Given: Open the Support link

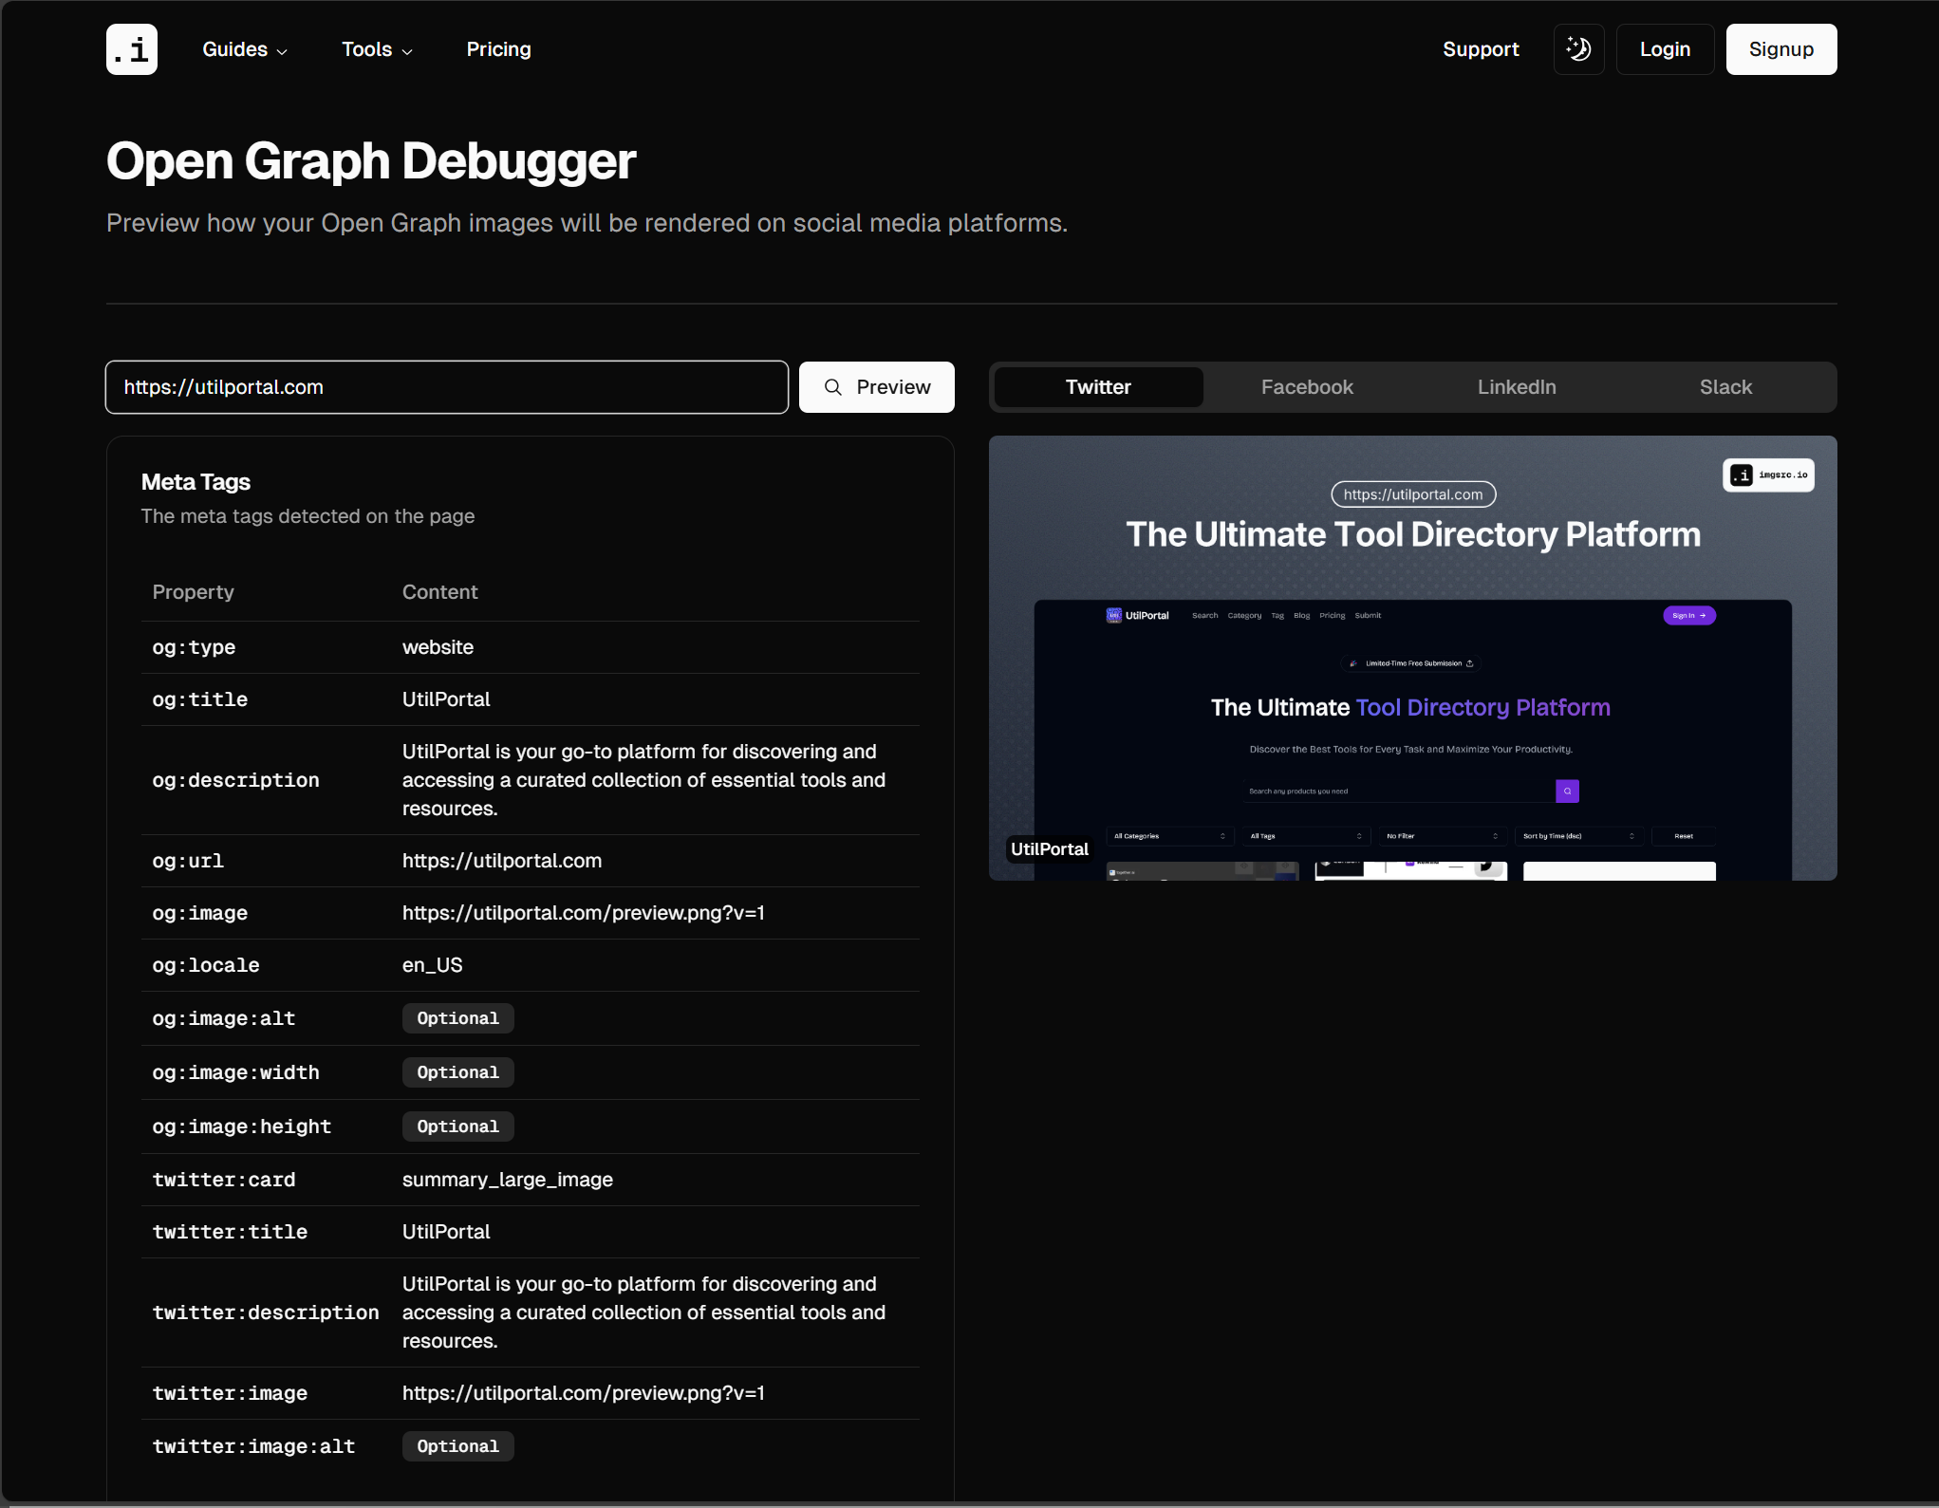Looking at the screenshot, I should pyautogui.click(x=1481, y=49).
